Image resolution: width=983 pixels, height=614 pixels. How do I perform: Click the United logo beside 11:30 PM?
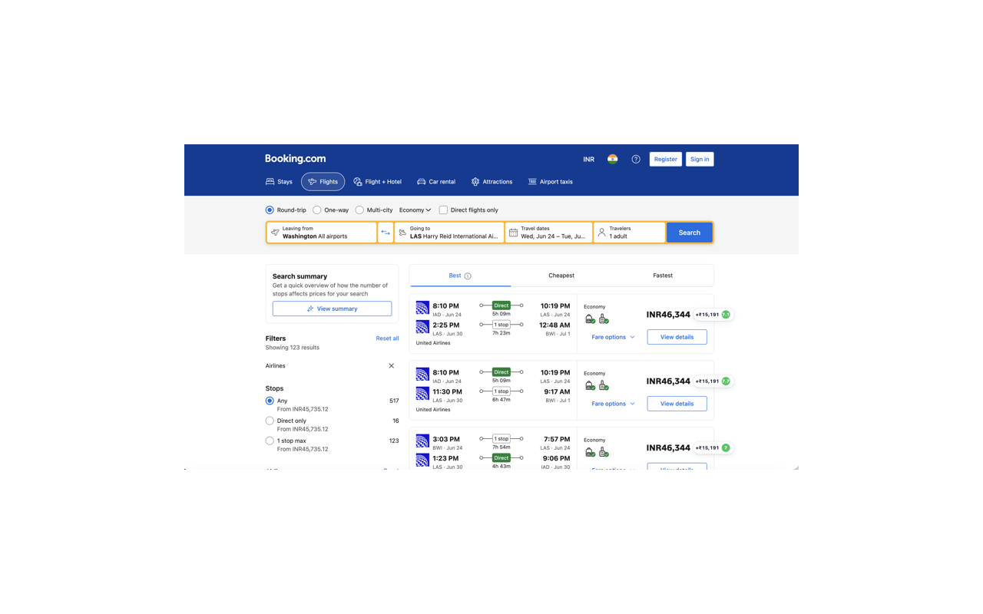(422, 394)
